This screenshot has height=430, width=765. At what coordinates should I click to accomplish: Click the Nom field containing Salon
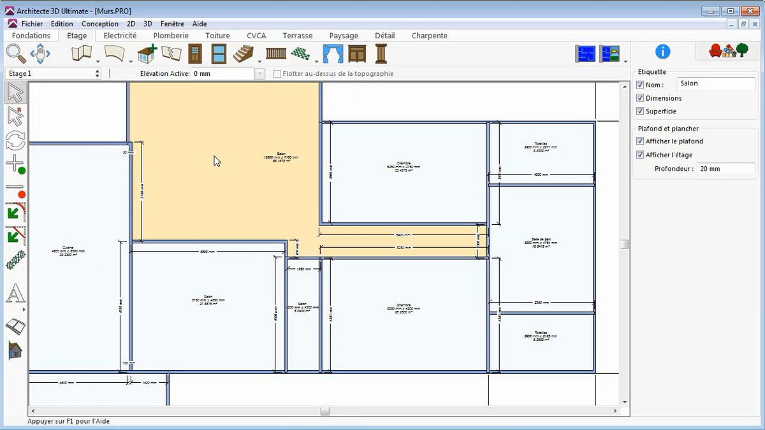pos(717,83)
